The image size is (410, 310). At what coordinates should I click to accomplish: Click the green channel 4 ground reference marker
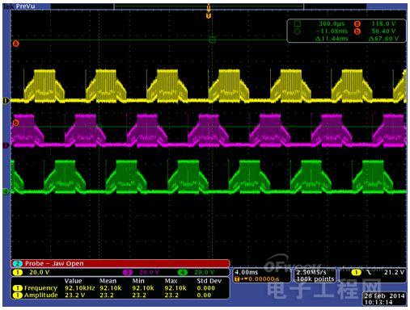click(x=6, y=191)
